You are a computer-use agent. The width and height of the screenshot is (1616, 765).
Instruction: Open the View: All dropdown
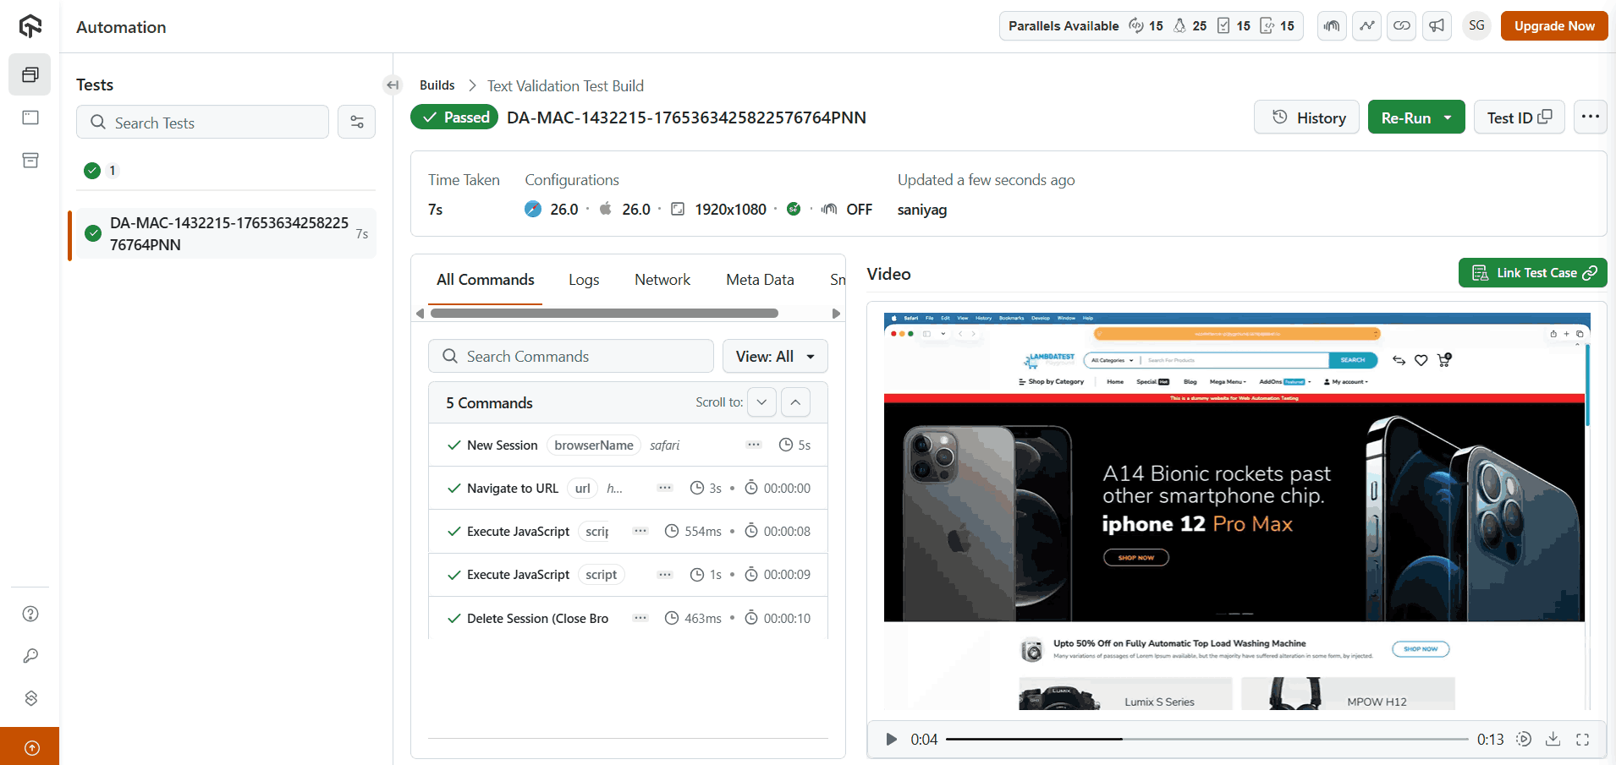774,357
